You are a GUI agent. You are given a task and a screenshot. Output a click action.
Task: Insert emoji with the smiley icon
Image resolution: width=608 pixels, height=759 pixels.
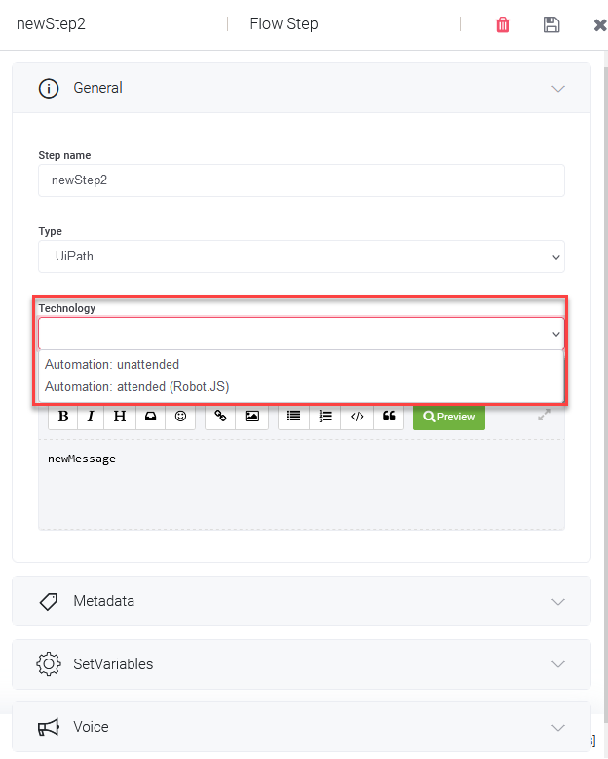click(x=180, y=417)
